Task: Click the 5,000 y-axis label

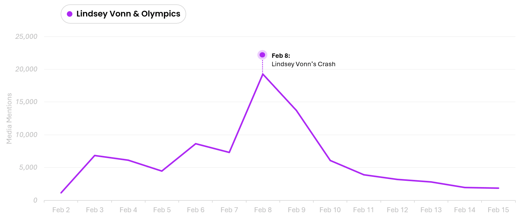Action: pos(28,167)
